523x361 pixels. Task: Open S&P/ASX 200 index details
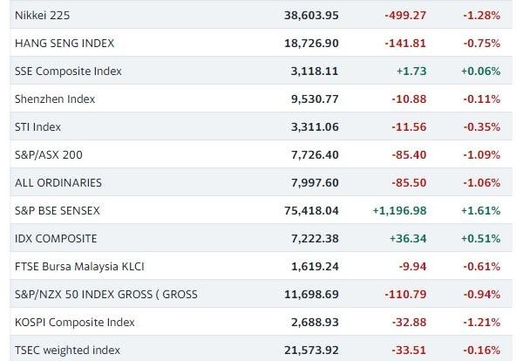click(49, 155)
